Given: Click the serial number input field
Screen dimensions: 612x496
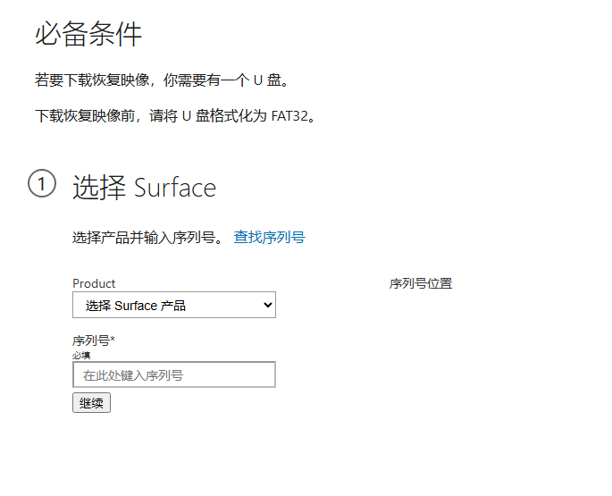Looking at the screenshot, I should click(174, 374).
